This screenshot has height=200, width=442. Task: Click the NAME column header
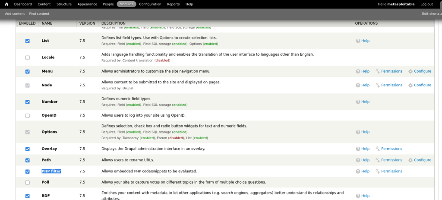(47, 23)
